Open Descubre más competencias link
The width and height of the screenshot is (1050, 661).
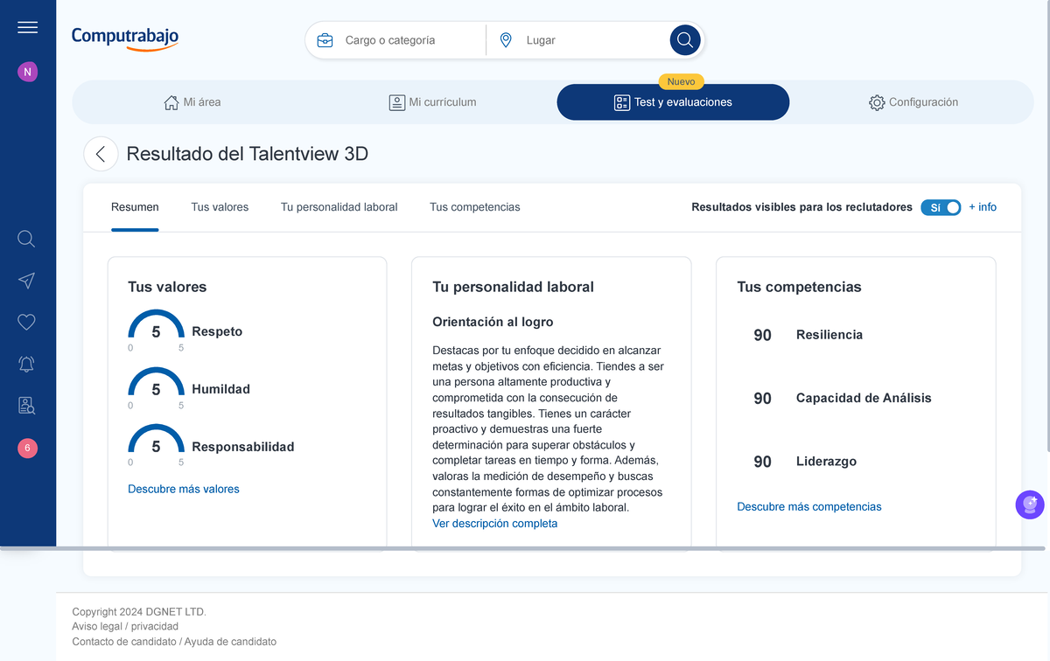pyautogui.click(x=808, y=506)
